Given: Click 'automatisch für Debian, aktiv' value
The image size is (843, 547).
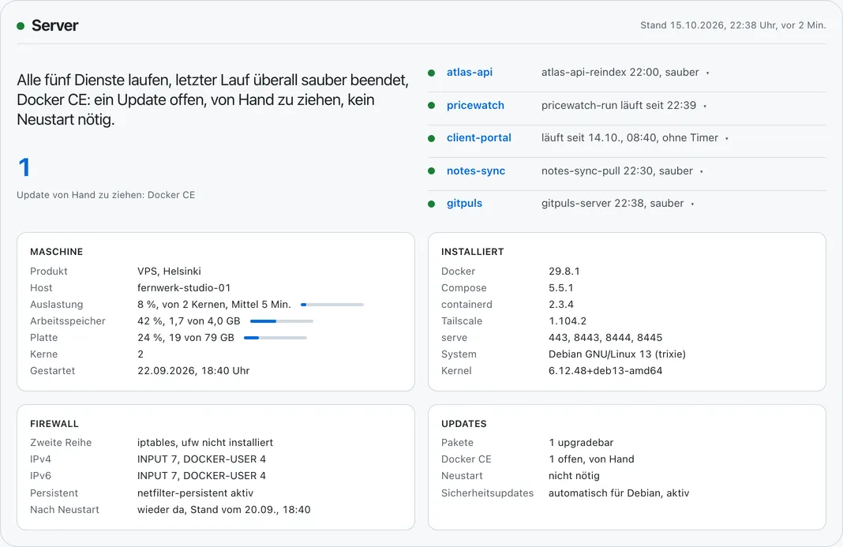Looking at the screenshot, I should [x=619, y=493].
